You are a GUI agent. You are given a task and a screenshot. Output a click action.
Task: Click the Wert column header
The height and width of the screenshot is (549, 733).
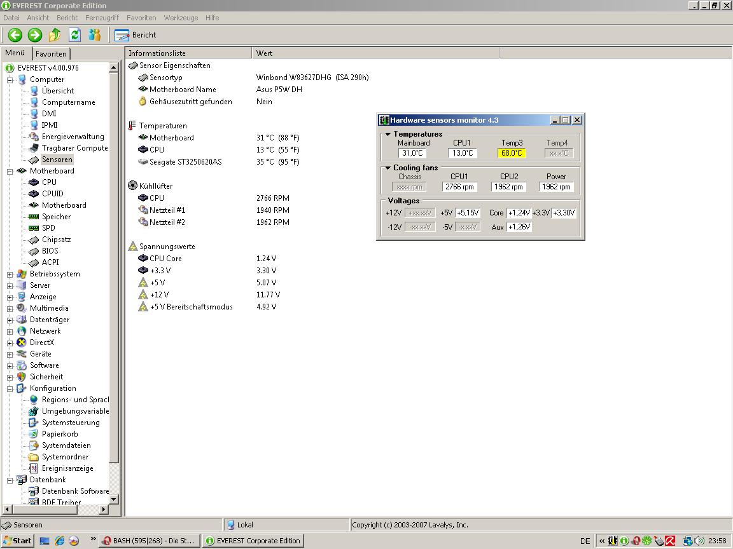click(376, 53)
